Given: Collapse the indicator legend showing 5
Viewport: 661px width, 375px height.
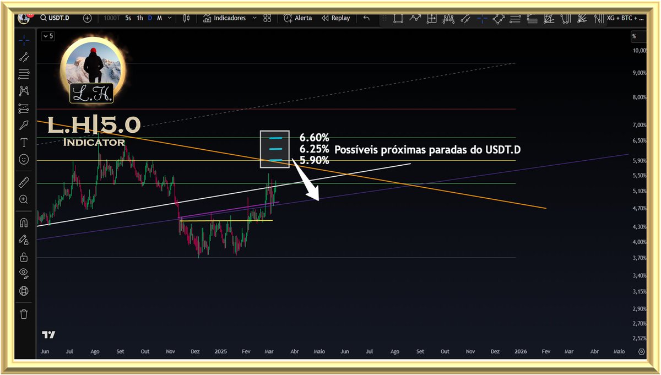Looking at the screenshot, I should click(x=48, y=36).
